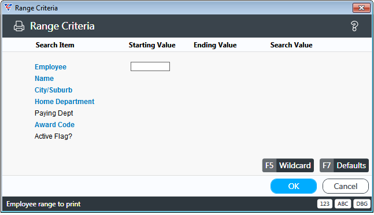Confirm with the OK button

294,186
